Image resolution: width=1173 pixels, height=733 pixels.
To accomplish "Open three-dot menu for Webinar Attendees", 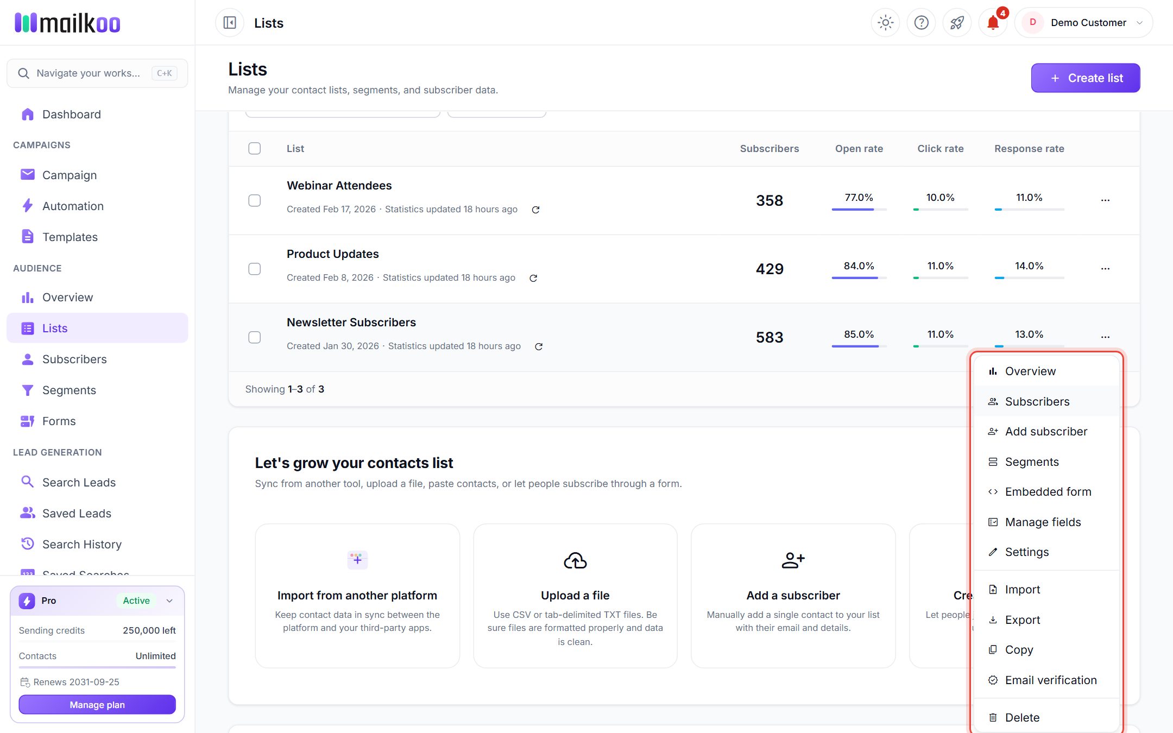I will [1105, 200].
